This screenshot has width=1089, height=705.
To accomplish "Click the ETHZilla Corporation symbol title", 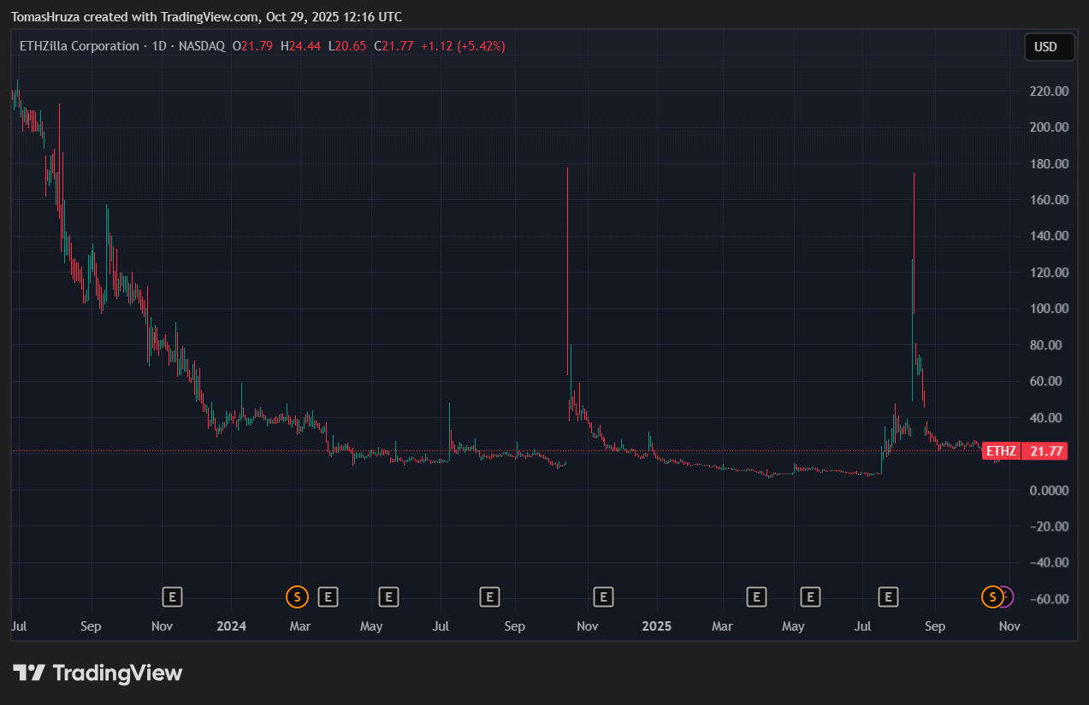I will point(79,46).
